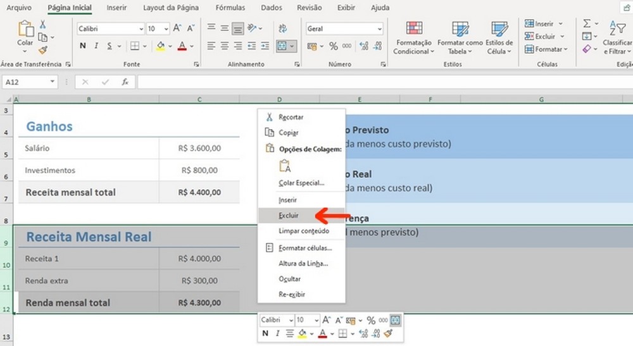Image resolution: width=633 pixels, height=346 pixels.
Task: Choose Colar Especial... from the context menu
Action: 301,183
